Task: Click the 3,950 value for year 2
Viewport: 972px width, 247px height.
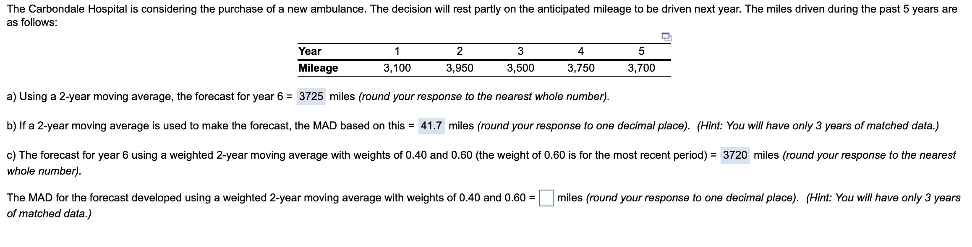Action: 460,67
